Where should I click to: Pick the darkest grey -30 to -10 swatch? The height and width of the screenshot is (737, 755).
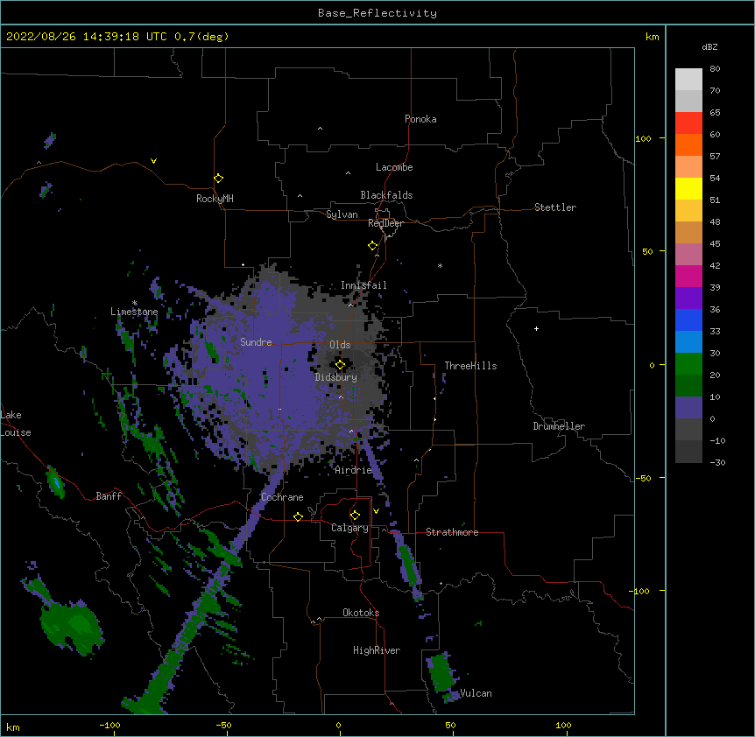pos(688,452)
